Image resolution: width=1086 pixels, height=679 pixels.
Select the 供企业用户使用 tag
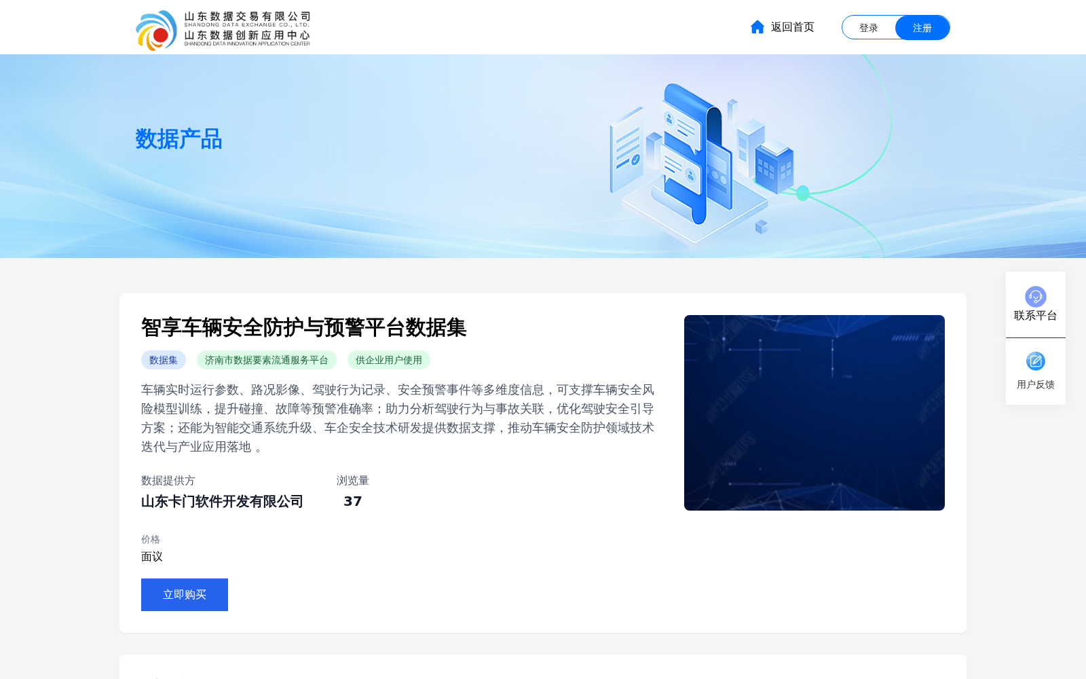click(389, 360)
